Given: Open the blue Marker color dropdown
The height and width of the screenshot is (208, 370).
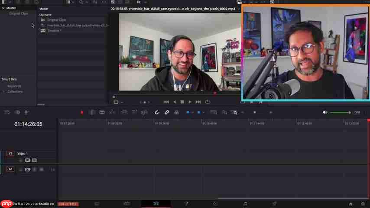Looking at the screenshot, I should [x=203, y=113].
